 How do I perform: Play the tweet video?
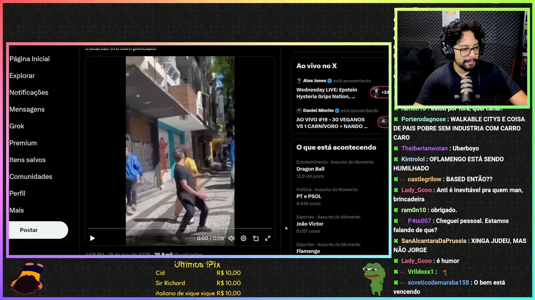[92, 238]
